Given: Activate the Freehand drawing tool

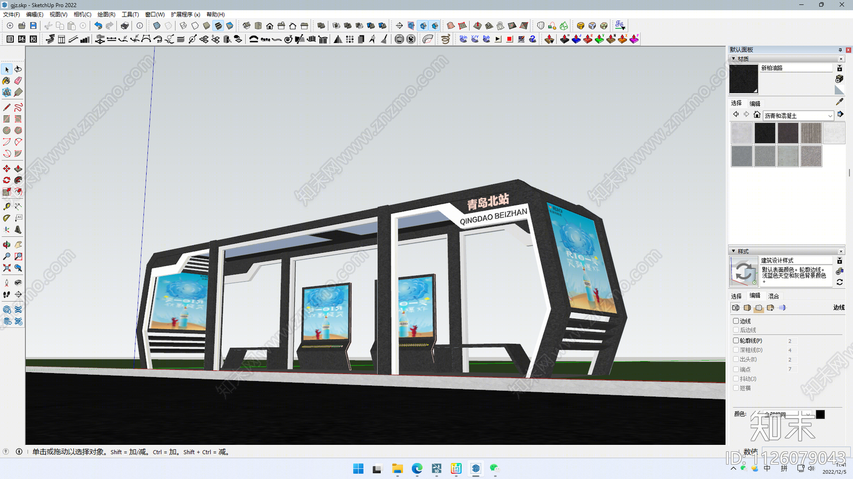Looking at the screenshot, I should pyautogui.click(x=18, y=107).
